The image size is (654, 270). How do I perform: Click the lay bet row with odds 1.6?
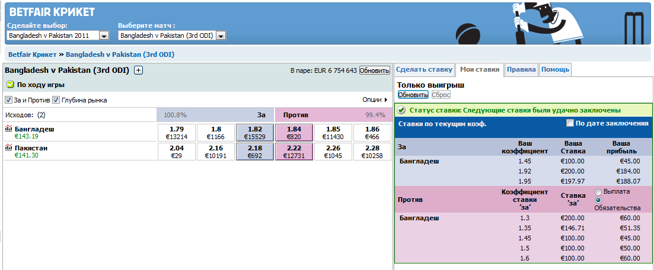[x=524, y=258]
